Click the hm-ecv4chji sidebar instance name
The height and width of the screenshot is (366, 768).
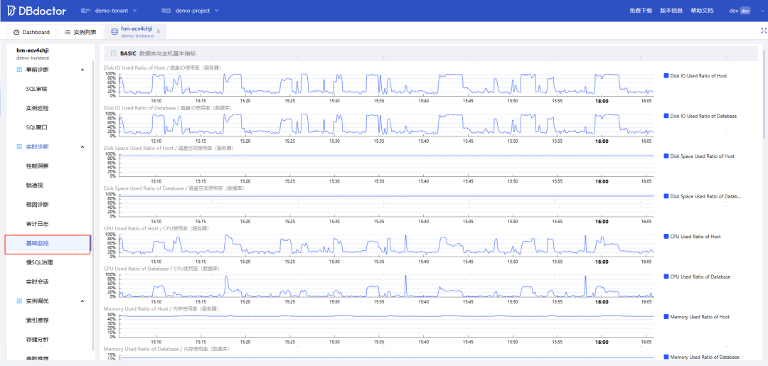point(32,50)
